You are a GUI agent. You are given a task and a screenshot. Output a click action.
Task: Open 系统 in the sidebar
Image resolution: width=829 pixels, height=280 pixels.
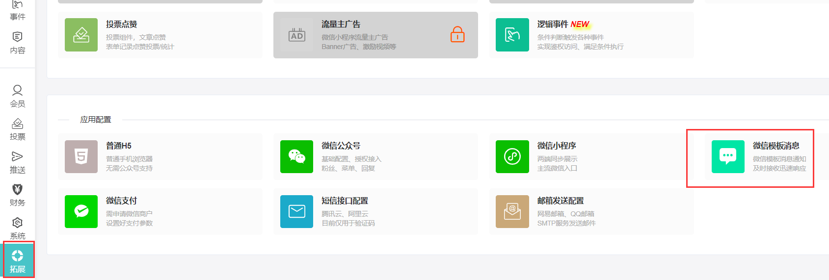tap(18, 229)
